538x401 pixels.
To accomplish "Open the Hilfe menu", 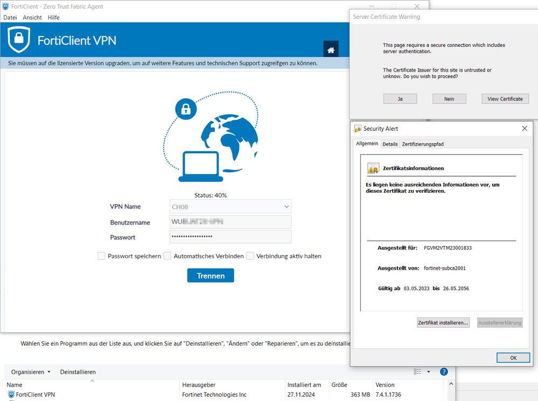I will (53, 18).
